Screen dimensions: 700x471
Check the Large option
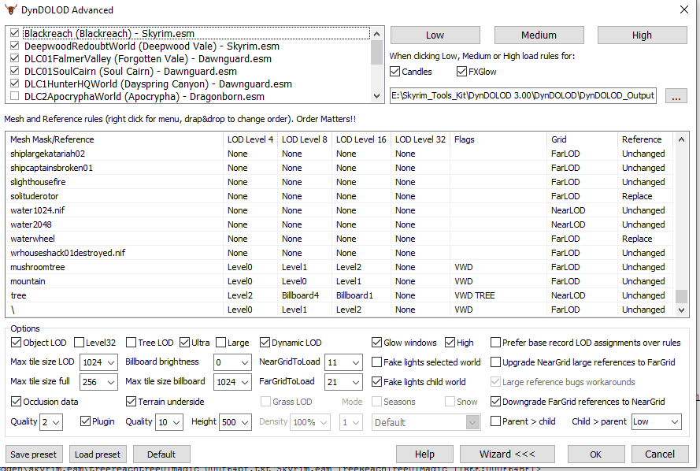tap(220, 343)
